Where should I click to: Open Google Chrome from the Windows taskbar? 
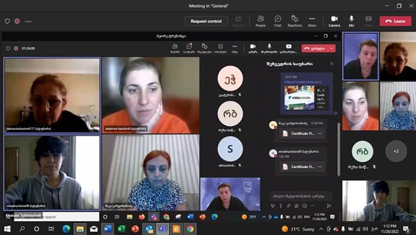tap(190, 228)
